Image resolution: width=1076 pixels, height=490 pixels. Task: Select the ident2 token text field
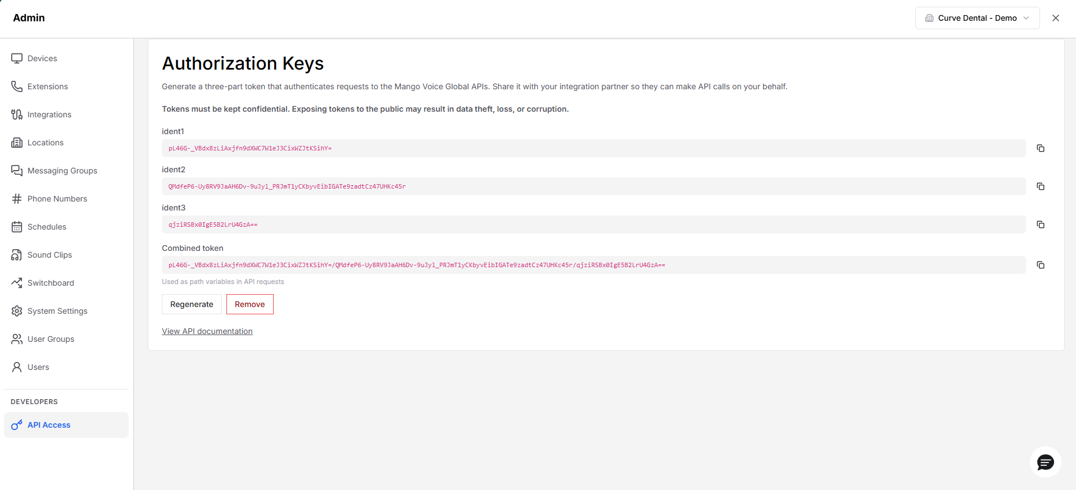[594, 186]
